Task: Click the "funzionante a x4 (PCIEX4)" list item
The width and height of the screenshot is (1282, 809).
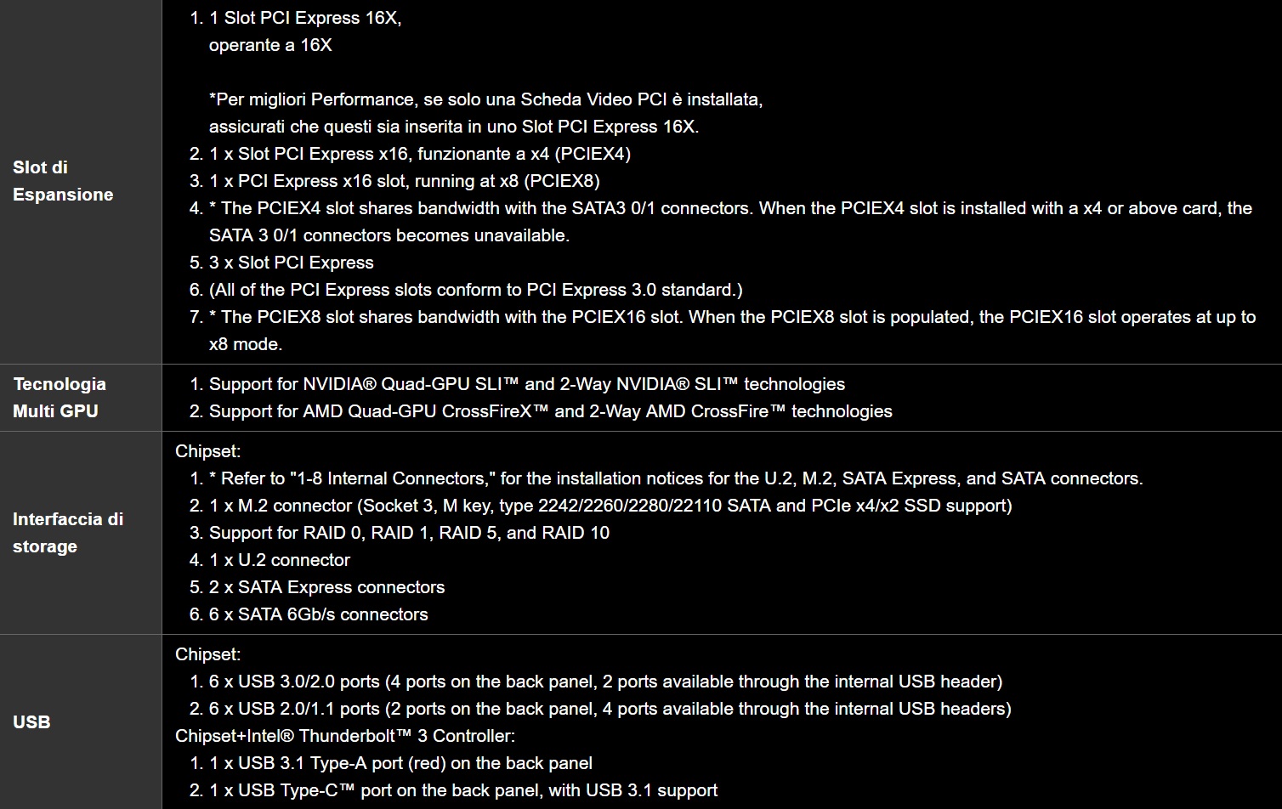Action: (420, 154)
